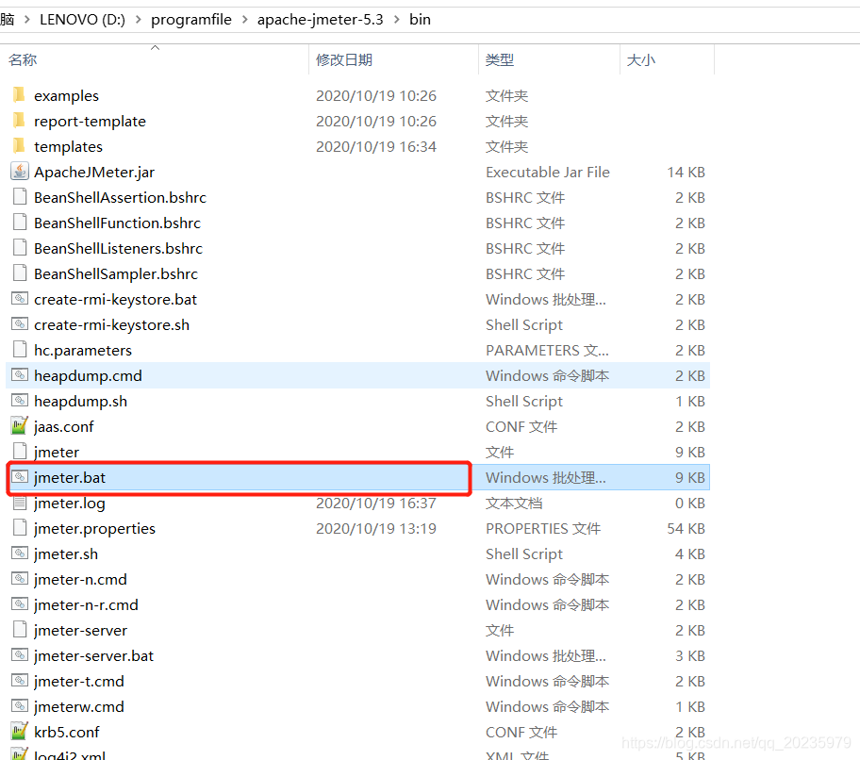This screenshot has width=860, height=760.
Task: Click the heapdump.sh script icon
Action: (x=20, y=401)
